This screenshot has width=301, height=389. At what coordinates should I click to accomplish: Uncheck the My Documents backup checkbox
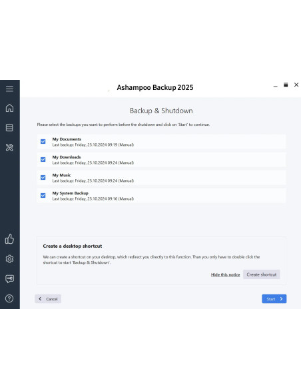[x=43, y=141]
